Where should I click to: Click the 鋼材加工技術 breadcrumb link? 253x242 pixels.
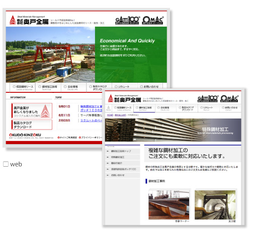(x=120, y=115)
